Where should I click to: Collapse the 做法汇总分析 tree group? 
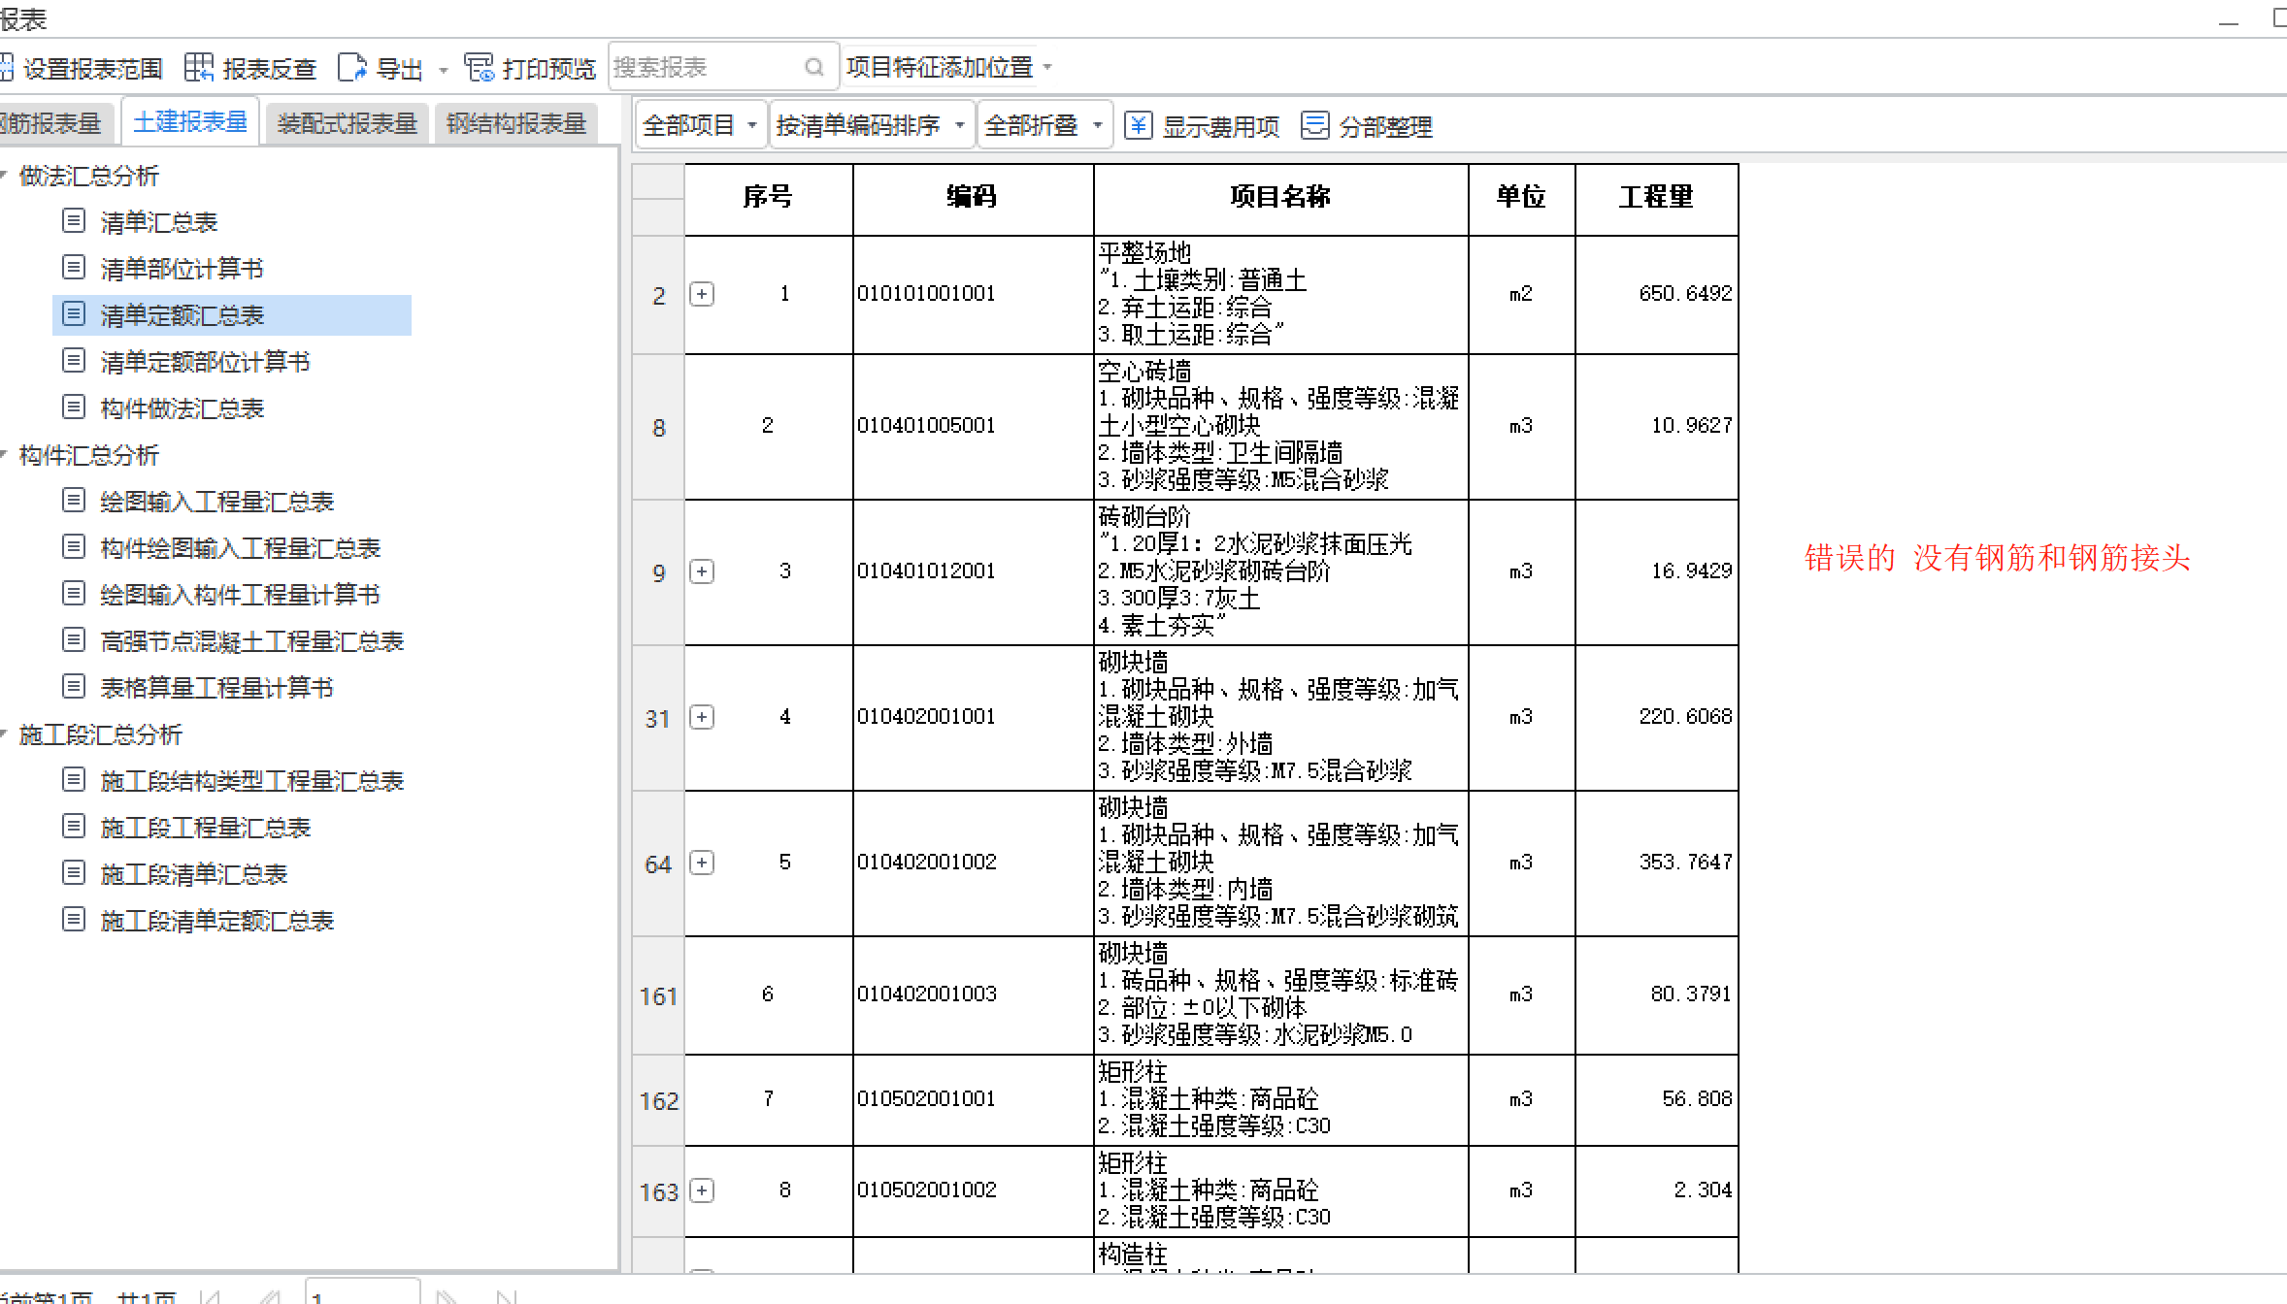(x=4, y=176)
